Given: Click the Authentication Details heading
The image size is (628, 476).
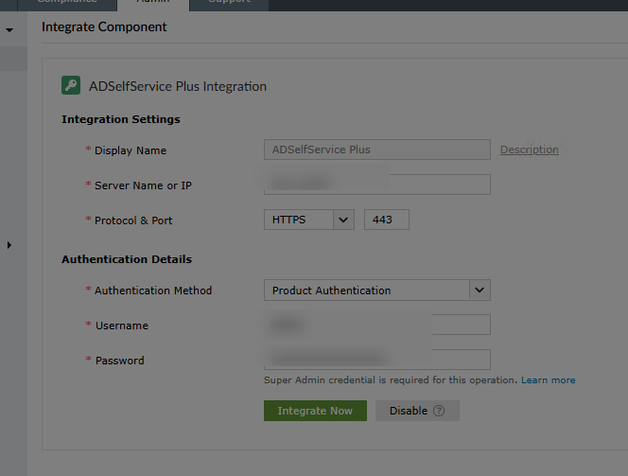Looking at the screenshot, I should pyautogui.click(x=127, y=259).
